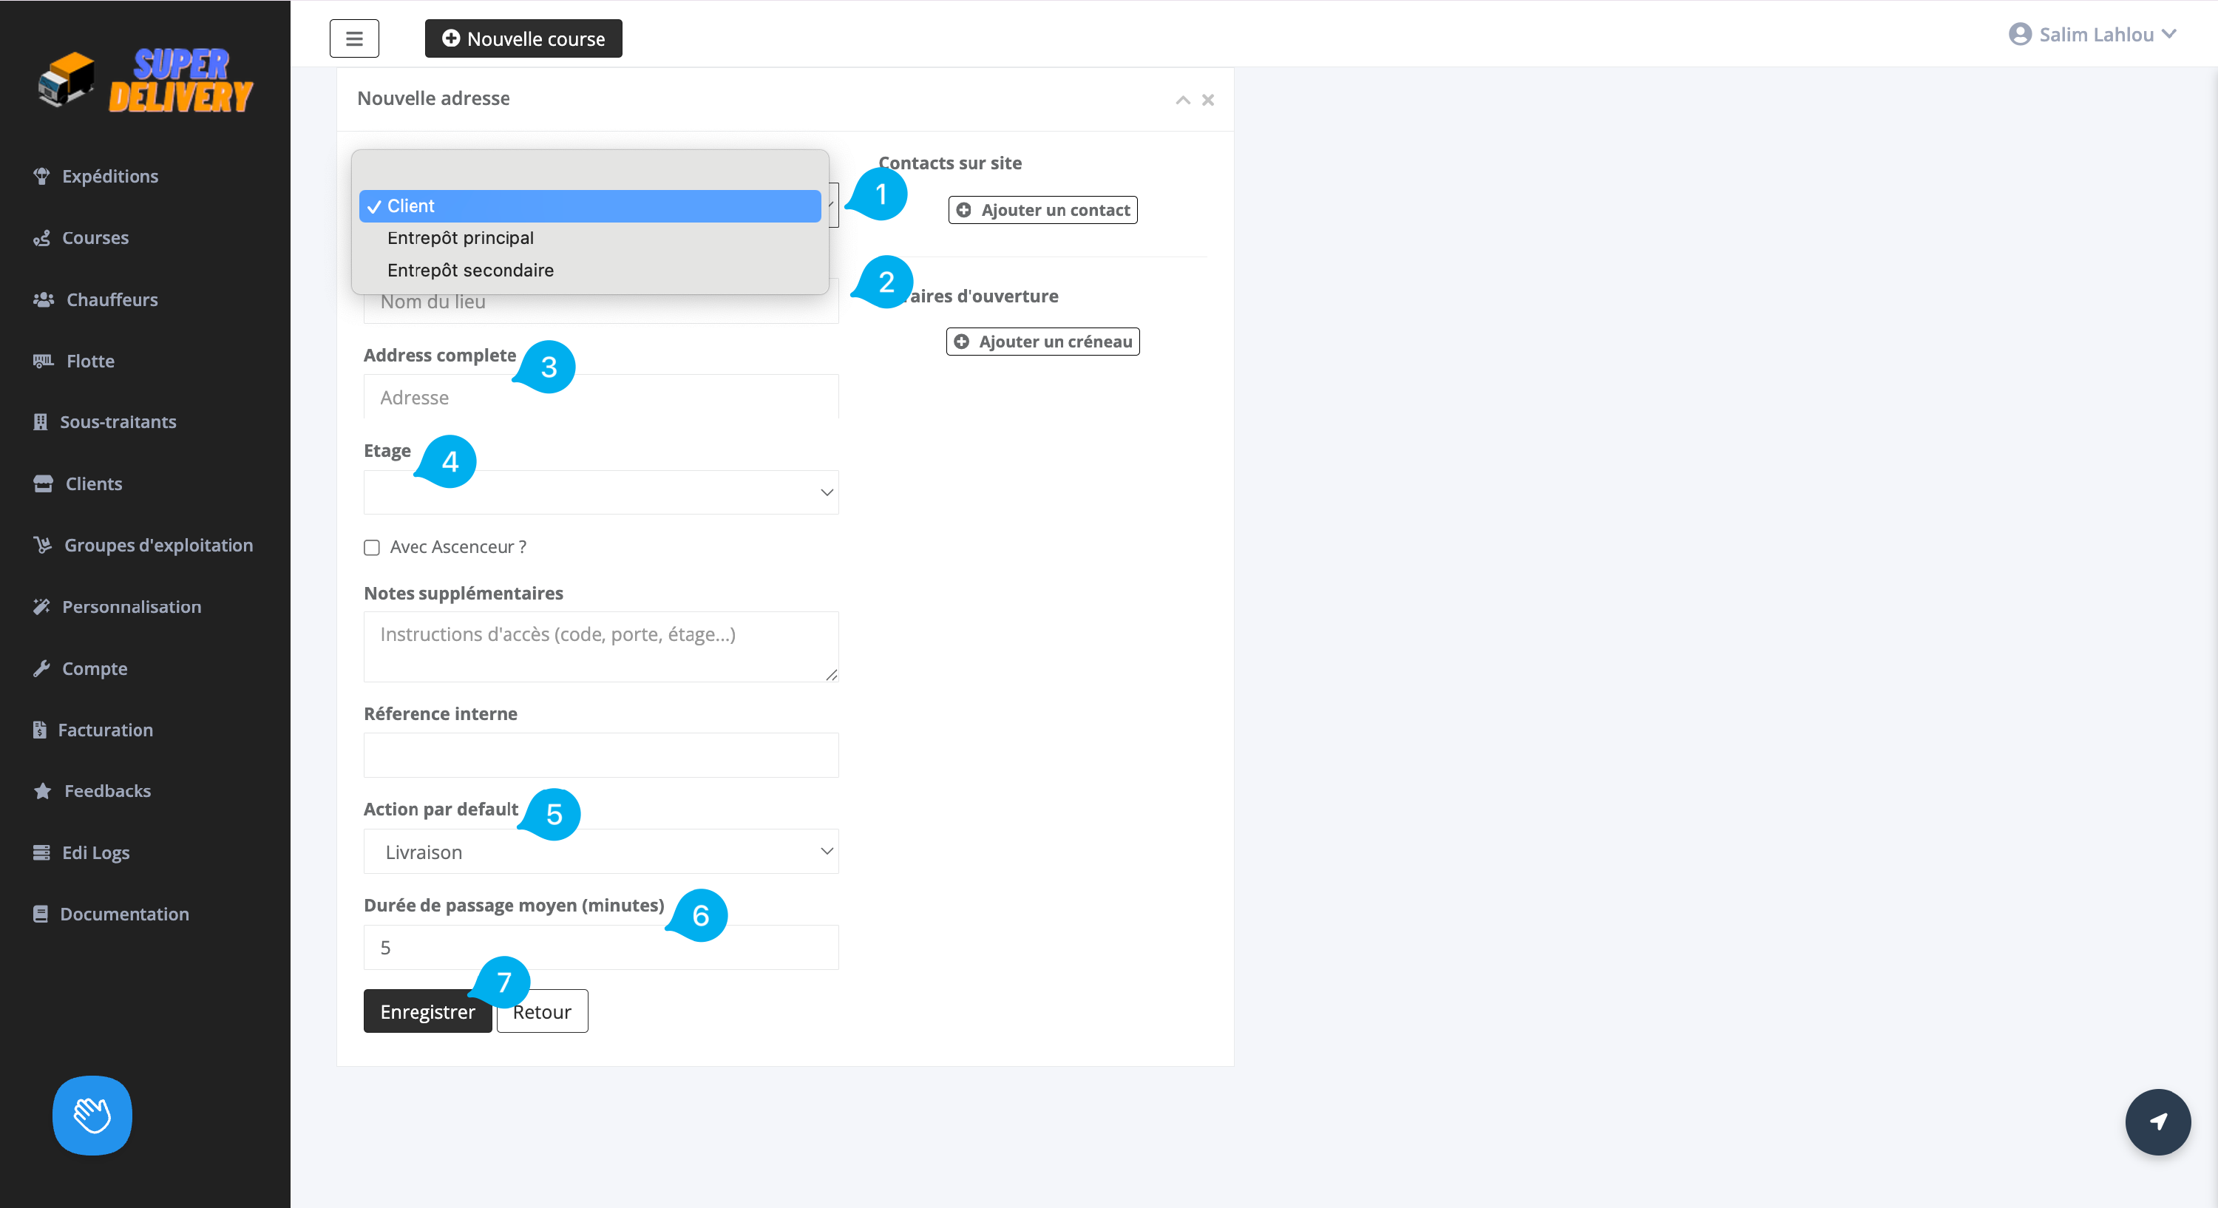Click the waving hand chat widget
This screenshot has height=1208, width=2218.
click(92, 1115)
